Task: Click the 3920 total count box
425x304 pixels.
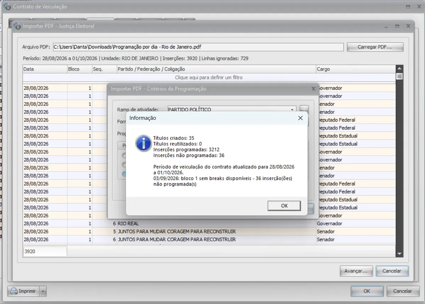Action: [x=45, y=252]
